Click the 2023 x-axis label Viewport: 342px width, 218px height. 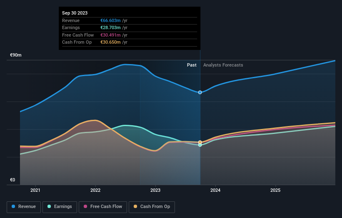(155, 190)
